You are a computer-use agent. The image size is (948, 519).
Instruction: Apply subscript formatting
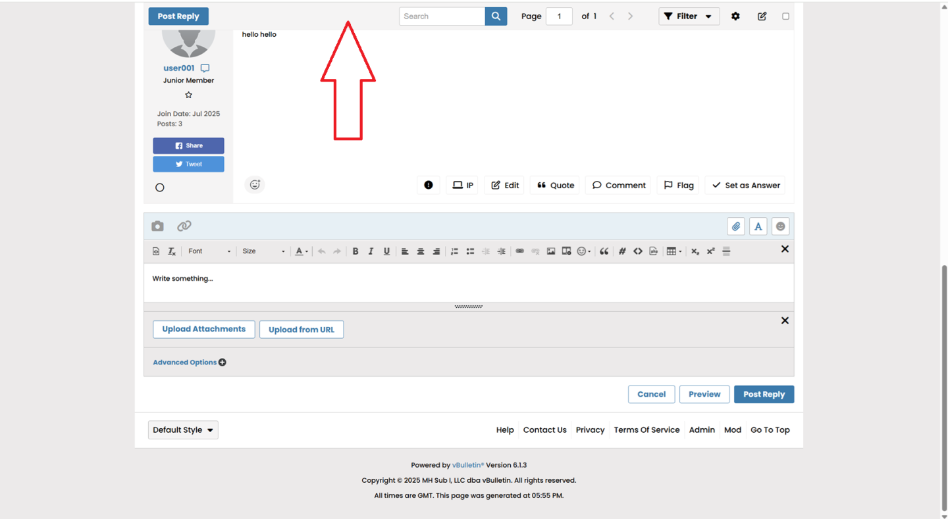click(x=695, y=251)
